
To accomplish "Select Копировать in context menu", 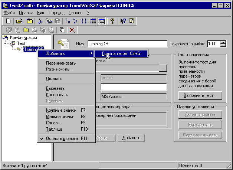I will pos(66,95).
